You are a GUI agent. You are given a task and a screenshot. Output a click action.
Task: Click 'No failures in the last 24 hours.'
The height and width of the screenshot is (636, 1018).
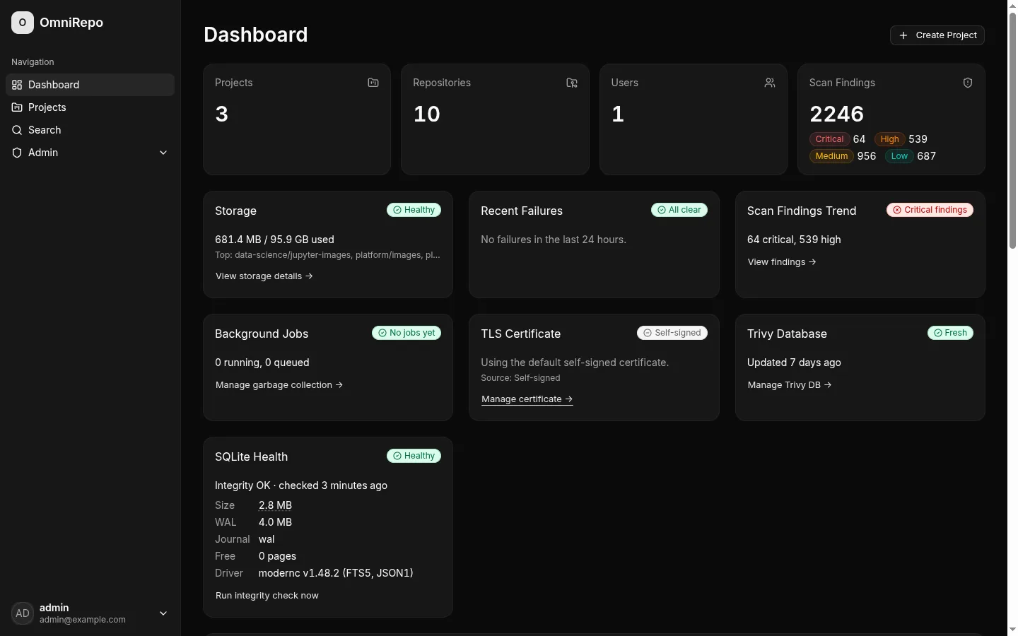pyautogui.click(x=554, y=240)
